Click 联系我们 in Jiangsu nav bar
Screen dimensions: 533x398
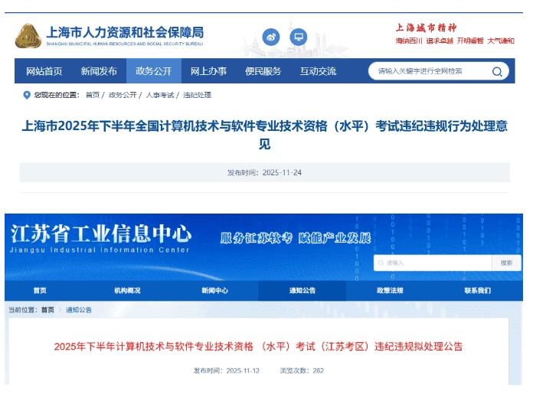click(477, 291)
